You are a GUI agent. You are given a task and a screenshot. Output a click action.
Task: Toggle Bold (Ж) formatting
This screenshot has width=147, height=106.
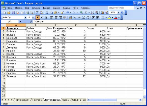(38, 18)
